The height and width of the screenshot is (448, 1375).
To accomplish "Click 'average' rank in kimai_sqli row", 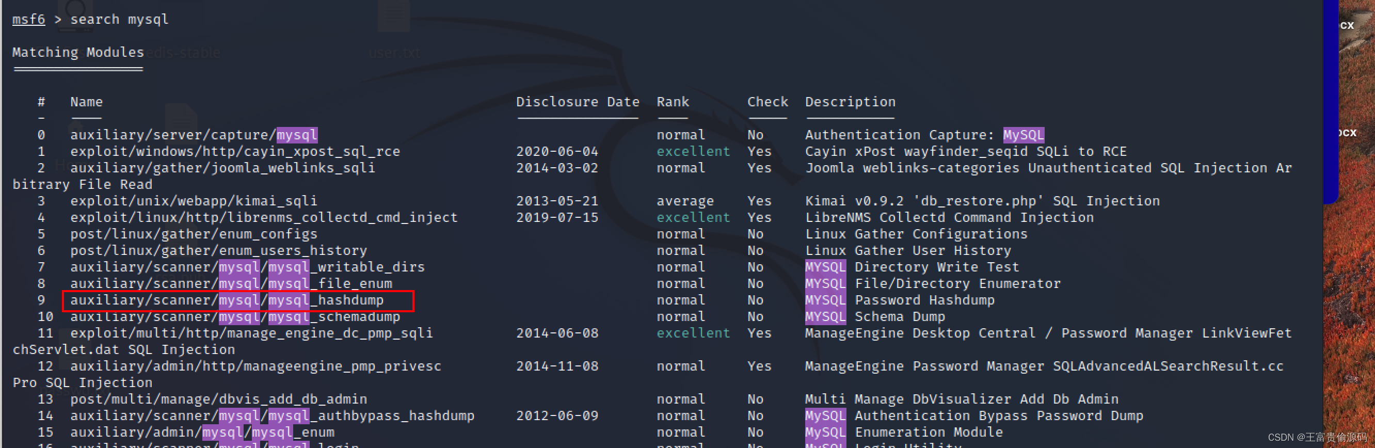I will (x=685, y=201).
